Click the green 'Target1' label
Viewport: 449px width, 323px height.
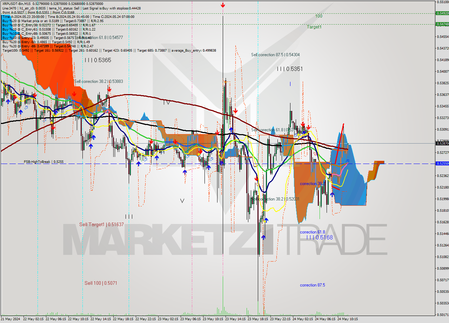coord(314,27)
